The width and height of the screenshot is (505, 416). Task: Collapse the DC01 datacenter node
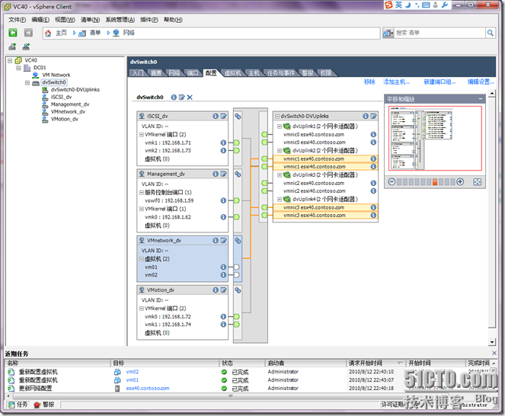(x=18, y=68)
